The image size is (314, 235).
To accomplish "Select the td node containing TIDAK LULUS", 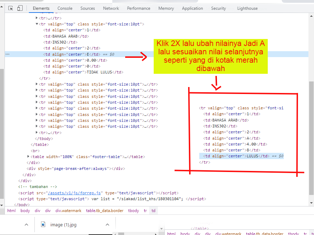I will [x=83, y=72].
